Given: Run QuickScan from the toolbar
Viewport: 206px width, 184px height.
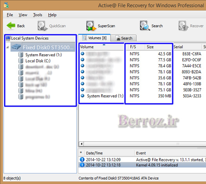Looking at the screenshot, I should tap(51, 26).
